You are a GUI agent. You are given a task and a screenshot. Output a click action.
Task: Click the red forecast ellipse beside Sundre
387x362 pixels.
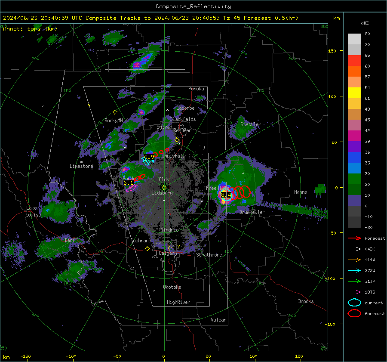pyautogui.click(x=140, y=177)
